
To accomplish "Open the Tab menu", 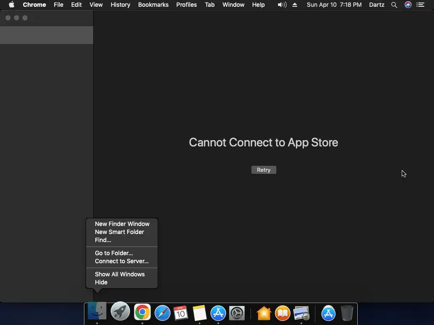I will tap(209, 5).
